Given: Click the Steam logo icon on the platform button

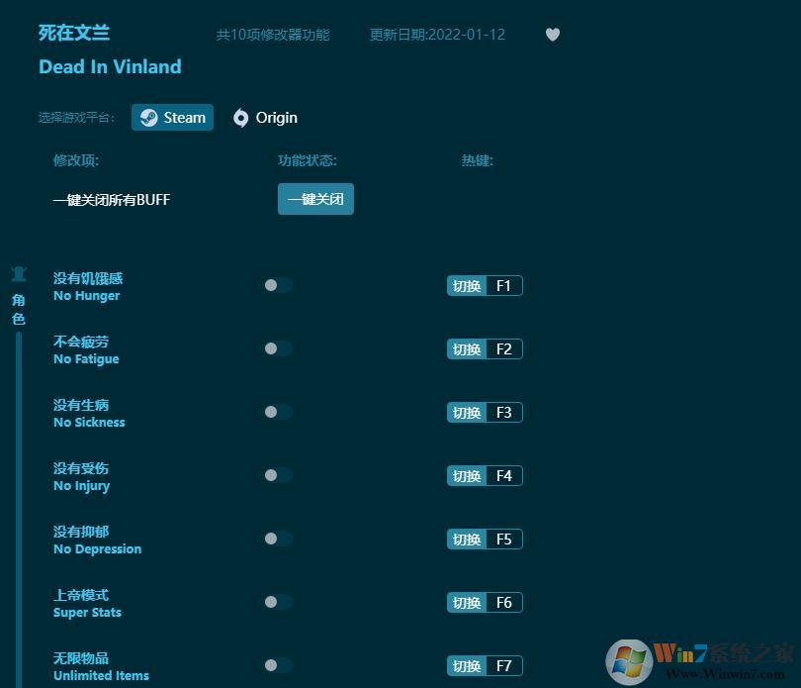Looking at the screenshot, I should 148,117.
